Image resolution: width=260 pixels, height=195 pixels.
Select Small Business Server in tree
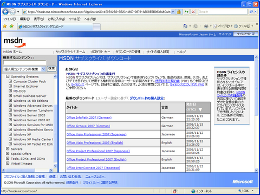[x=30, y=96]
